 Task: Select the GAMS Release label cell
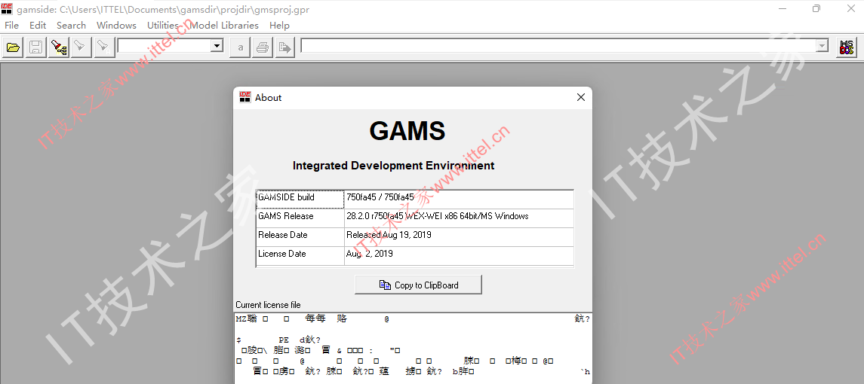[300, 218]
